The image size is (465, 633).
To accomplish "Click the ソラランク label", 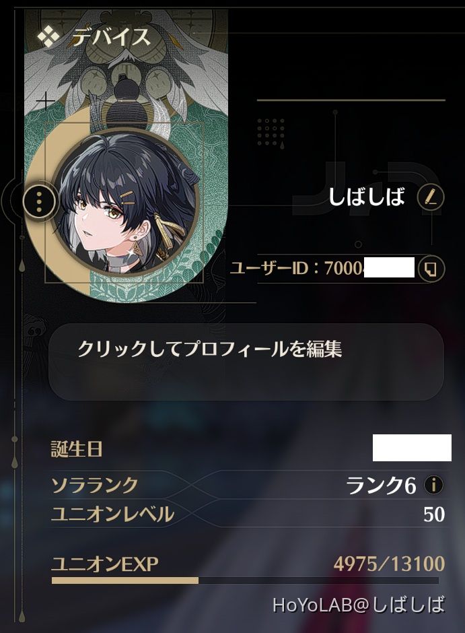I will (x=95, y=484).
